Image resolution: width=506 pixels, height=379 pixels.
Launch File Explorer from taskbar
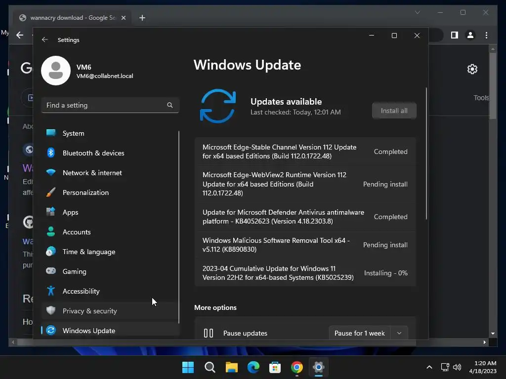(x=231, y=367)
